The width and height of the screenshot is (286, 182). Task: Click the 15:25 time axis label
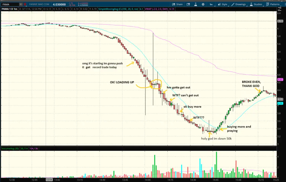click(x=276, y=180)
